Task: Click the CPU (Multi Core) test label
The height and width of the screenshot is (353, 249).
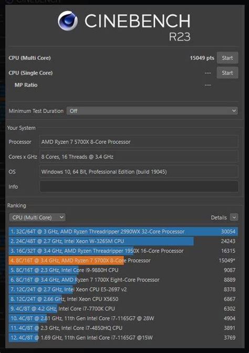Action: click(x=29, y=58)
